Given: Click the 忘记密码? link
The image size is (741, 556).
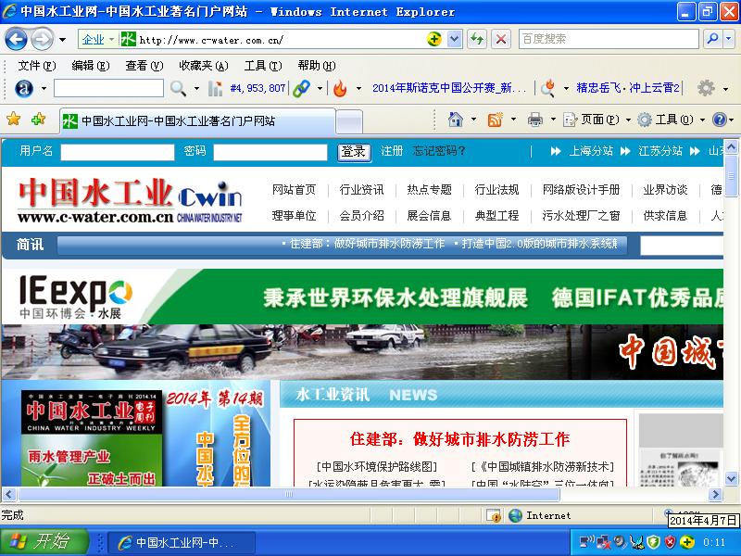Looking at the screenshot, I should tap(439, 151).
